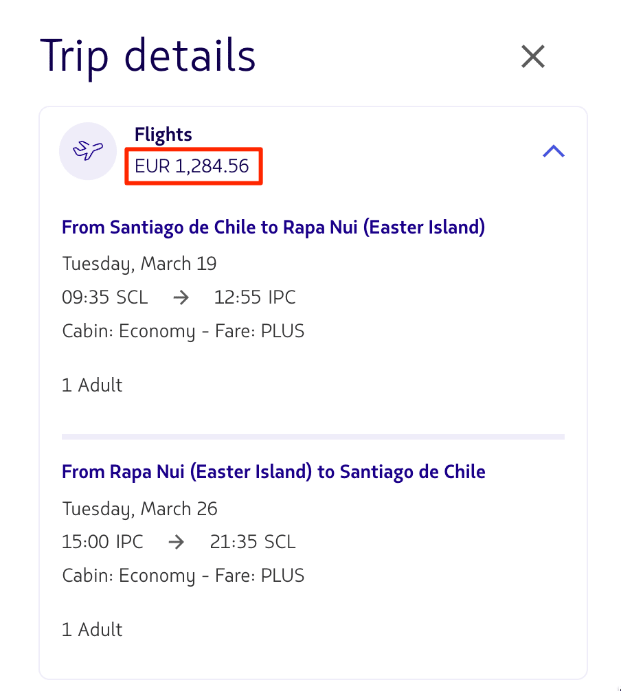Click the Flights heading label
Image resolution: width=621 pixels, height=691 pixels.
pyautogui.click(x=163, y=135)
